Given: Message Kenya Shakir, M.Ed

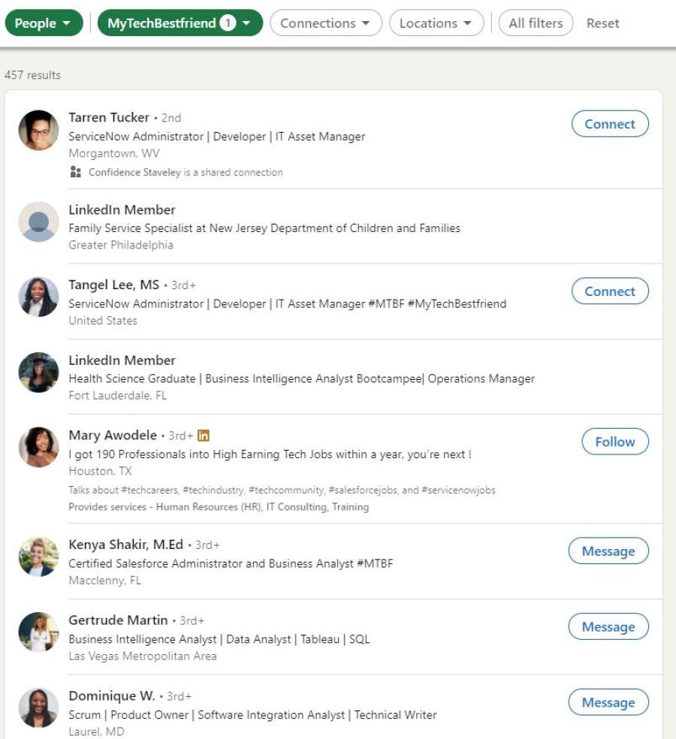Looking at the screenshot, I should point(608,551).
